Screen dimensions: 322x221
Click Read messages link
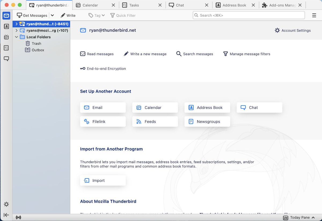point(97,54)
